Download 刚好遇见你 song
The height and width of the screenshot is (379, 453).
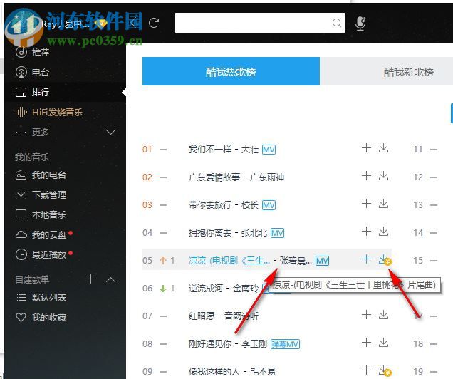[383, 343]
